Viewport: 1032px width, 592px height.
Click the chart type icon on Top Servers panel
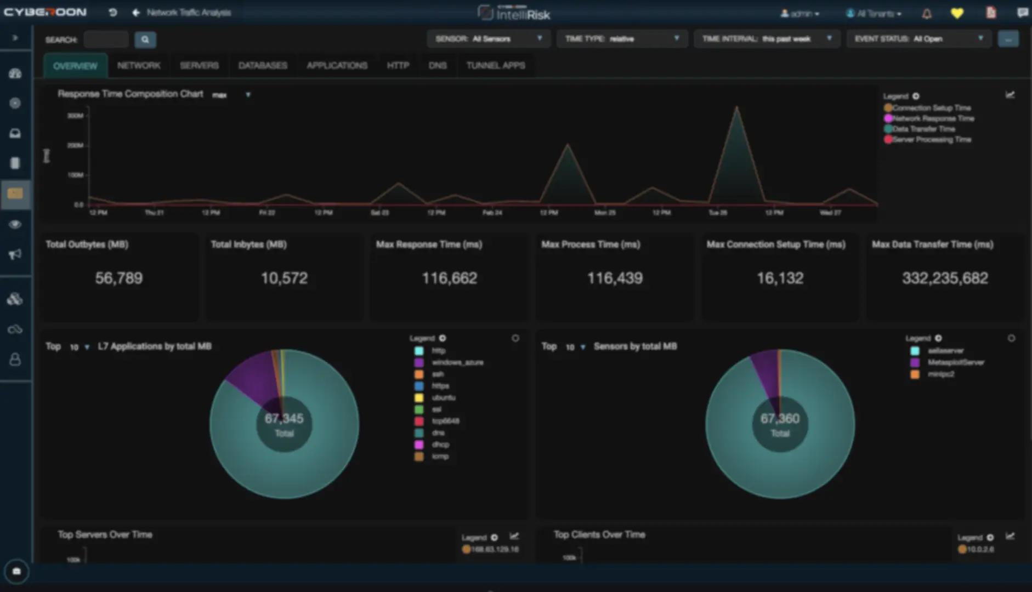(514, 536)
